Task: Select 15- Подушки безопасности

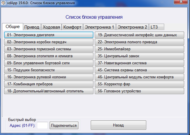Action: point(49,70)
